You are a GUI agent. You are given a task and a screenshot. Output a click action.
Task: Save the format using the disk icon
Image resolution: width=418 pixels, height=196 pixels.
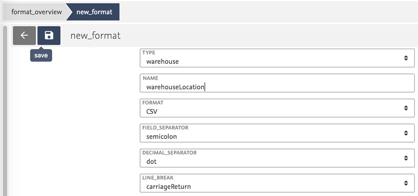point(49,35)
